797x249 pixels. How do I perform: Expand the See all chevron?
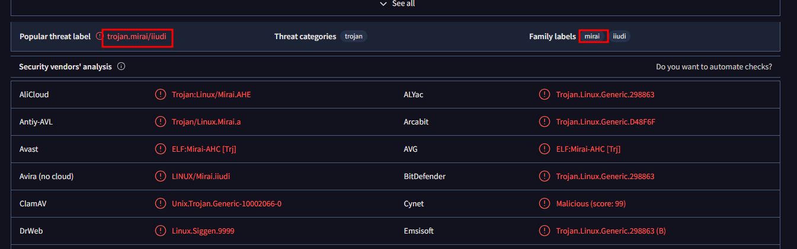tap(383, 4)
